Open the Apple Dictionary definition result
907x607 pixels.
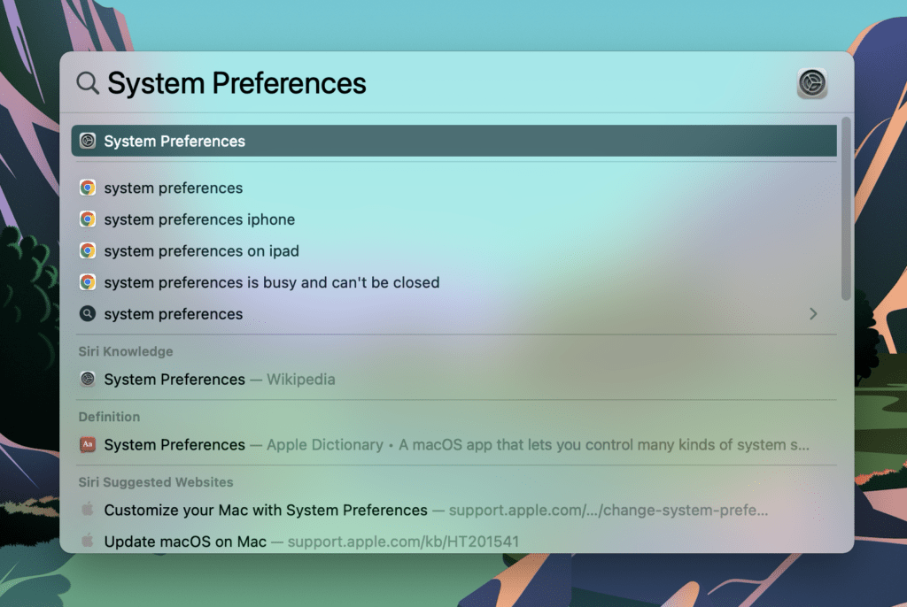(454, 444)
